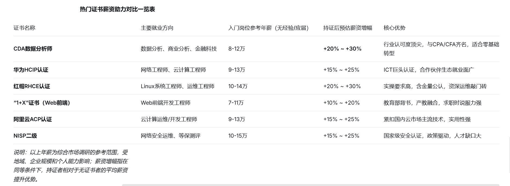Click the 阿里云ACP认证 cell

pyautogui.click(x=33, y=119)
